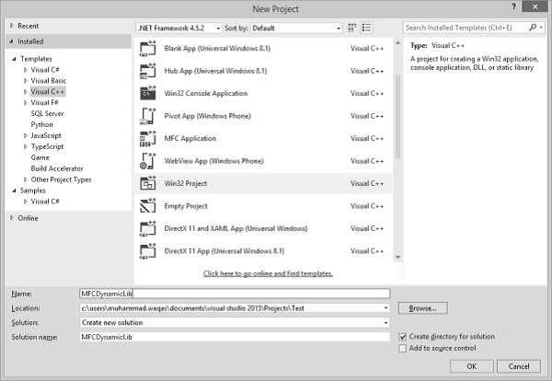Collapse the Samples tree node
This screenshot has width=552, height=381.
(14, 190)
